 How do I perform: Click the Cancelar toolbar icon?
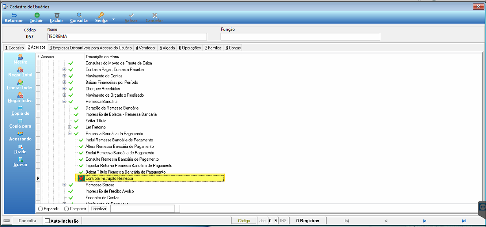click(154, 15)
